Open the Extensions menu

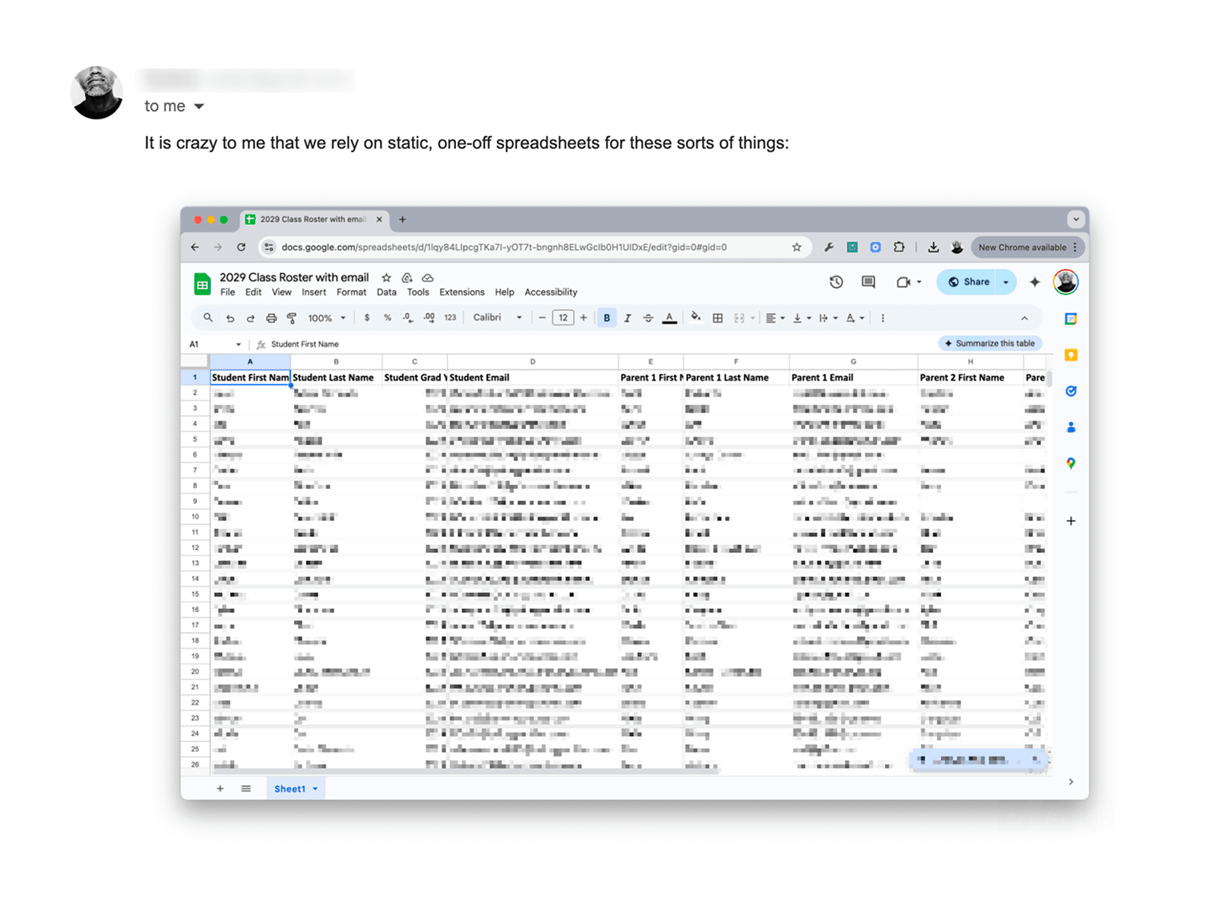[x=462, y=292]
